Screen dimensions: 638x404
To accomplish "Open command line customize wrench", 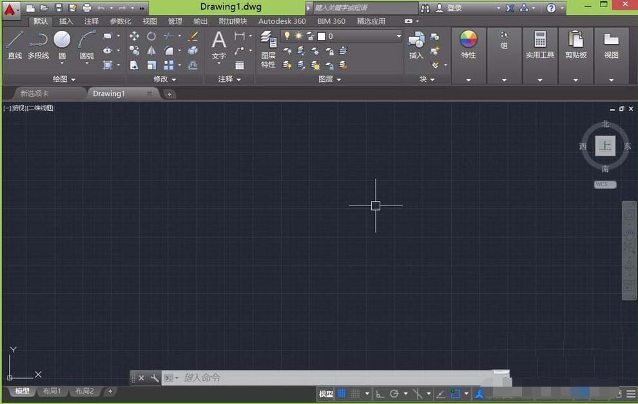I will (x=155, y=378).
